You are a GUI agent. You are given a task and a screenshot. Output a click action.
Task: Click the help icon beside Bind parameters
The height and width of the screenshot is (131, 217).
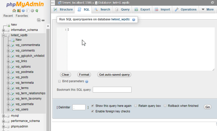87,81
